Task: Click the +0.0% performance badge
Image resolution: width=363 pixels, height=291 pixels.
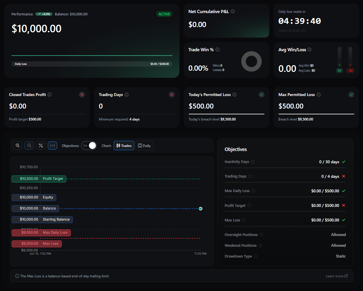Action: (44, 14)
